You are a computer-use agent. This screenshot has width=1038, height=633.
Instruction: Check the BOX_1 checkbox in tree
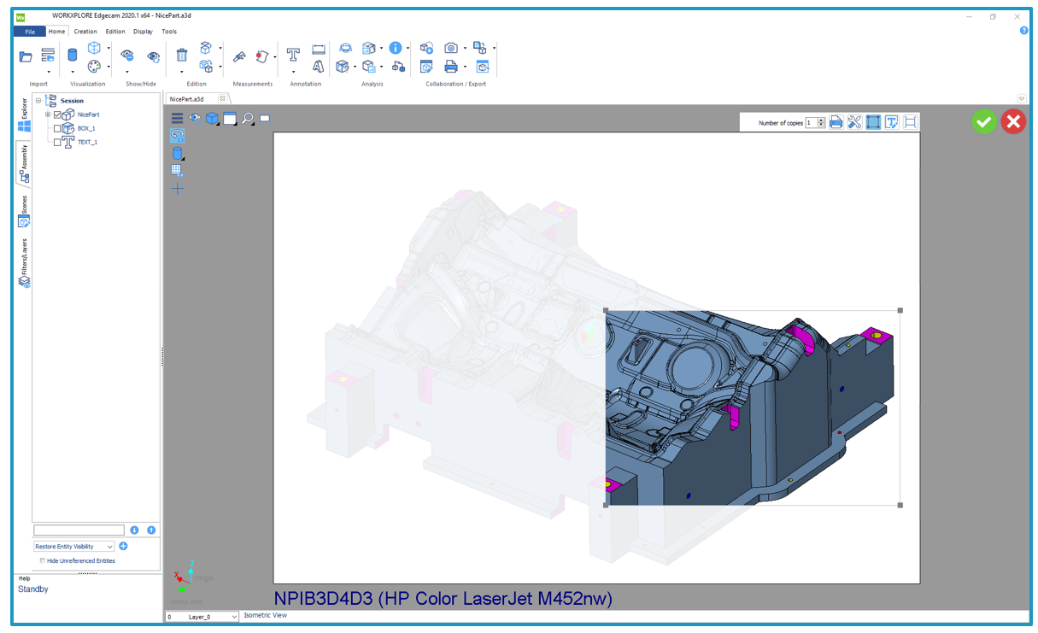pyautogui.click(x=57, y=128)
